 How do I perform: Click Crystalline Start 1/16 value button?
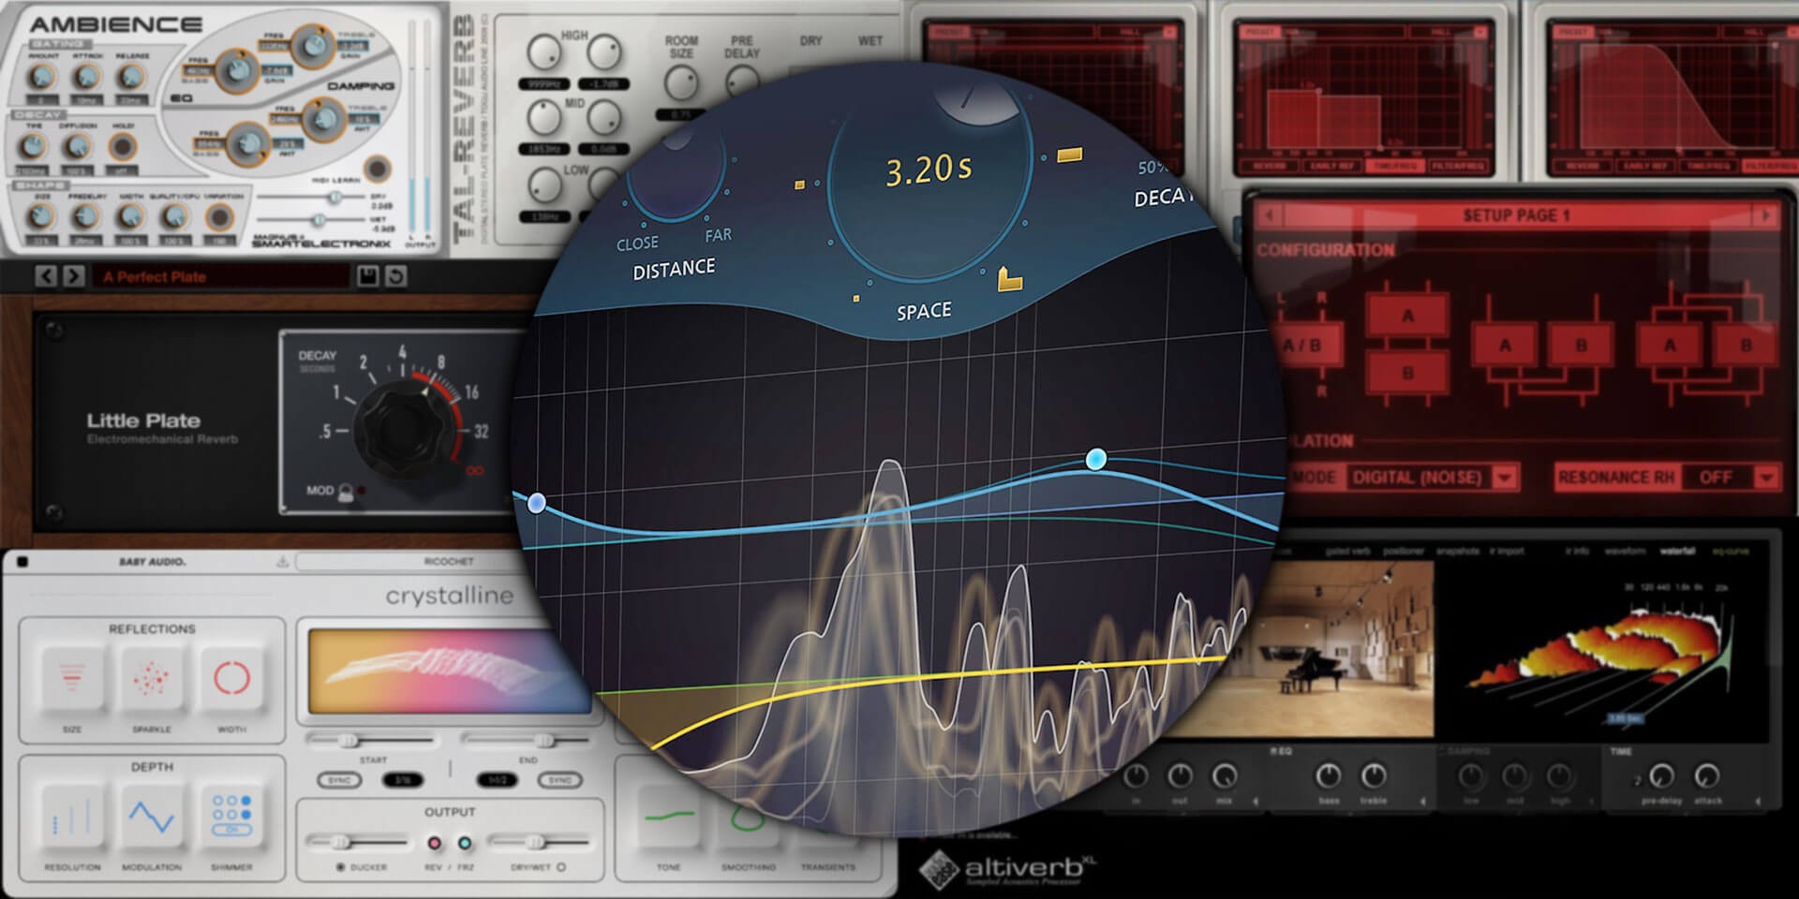[x=402, y=780]
